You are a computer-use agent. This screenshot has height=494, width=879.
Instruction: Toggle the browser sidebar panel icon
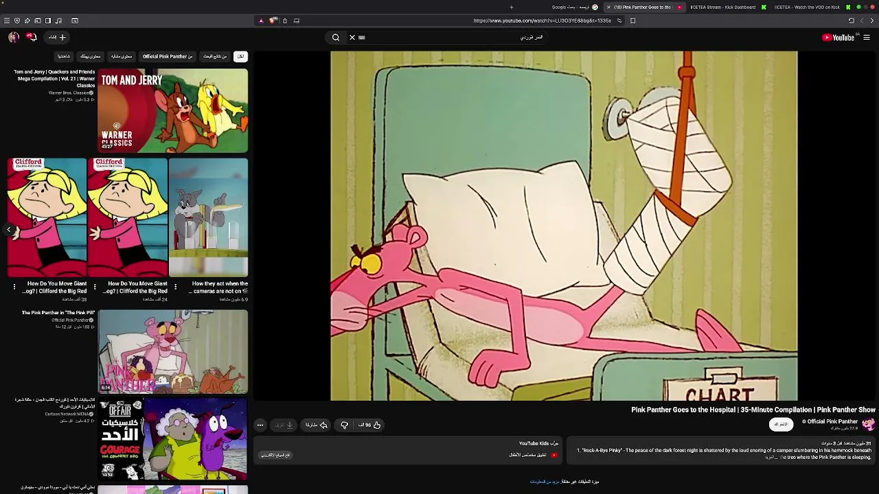pos(48,21)
